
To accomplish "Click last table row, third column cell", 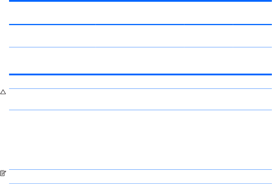I will tap(208, 60).
